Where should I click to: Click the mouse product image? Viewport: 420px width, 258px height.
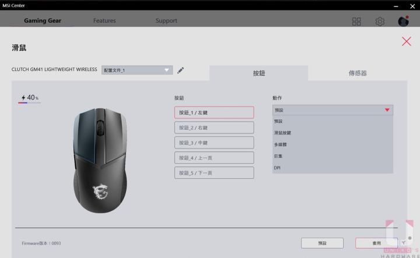(x=100, y=160)
